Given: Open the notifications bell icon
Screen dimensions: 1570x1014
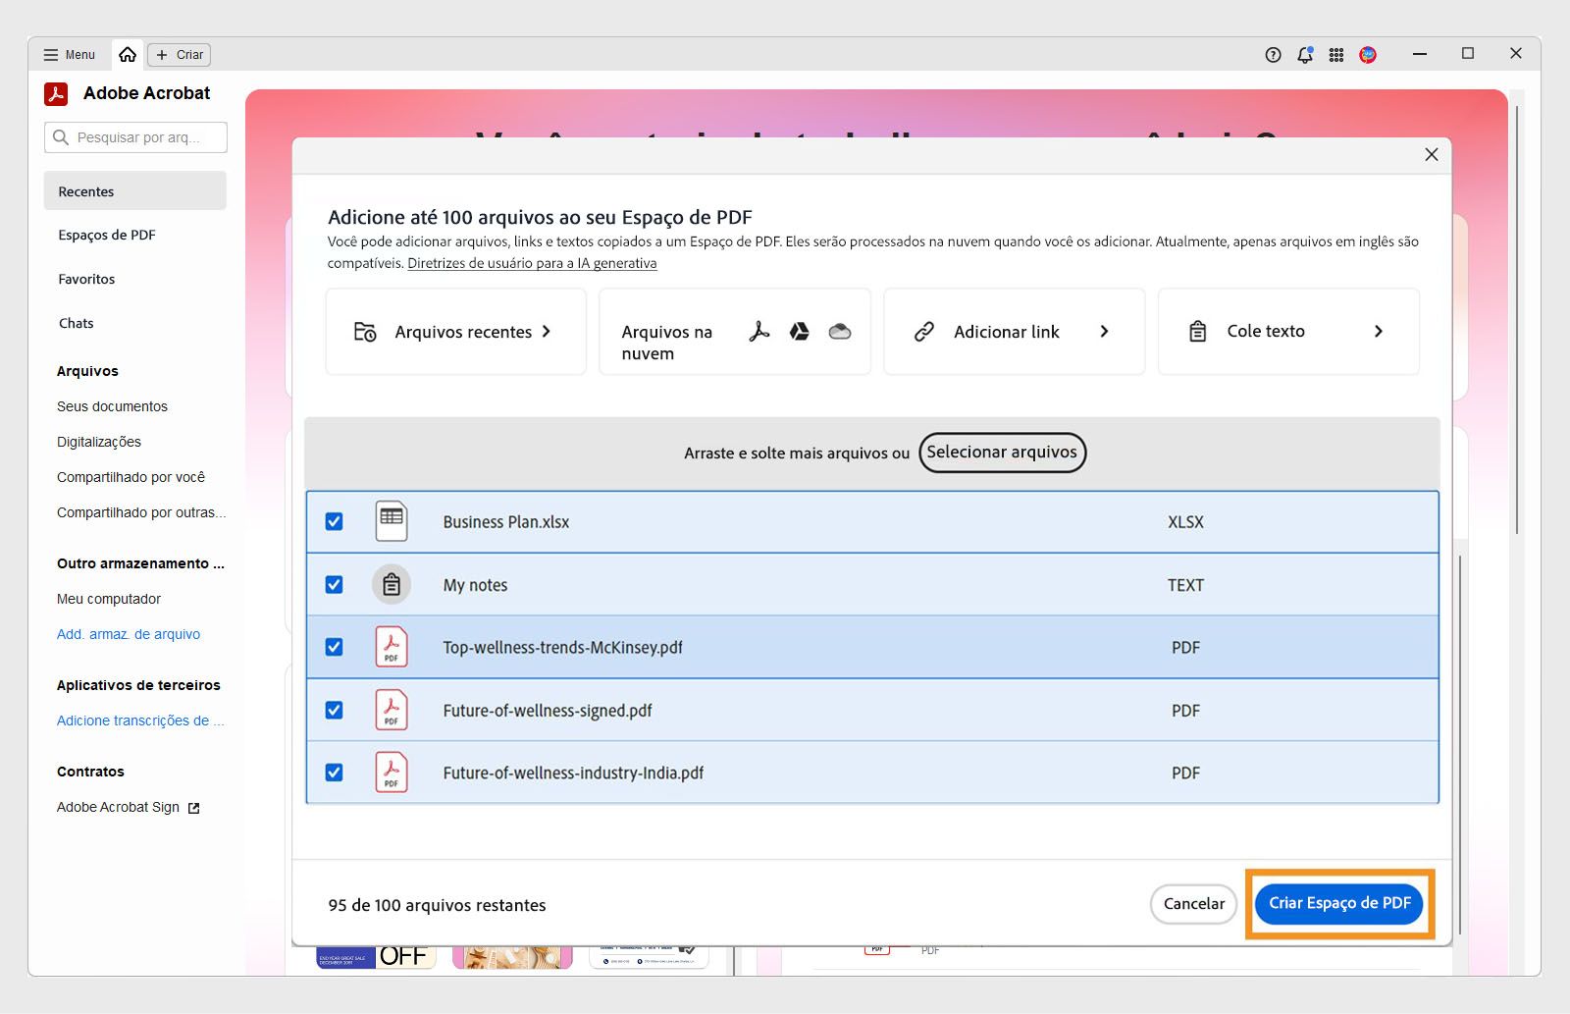Looking at the screenshot, I should tap(1304, 55).
